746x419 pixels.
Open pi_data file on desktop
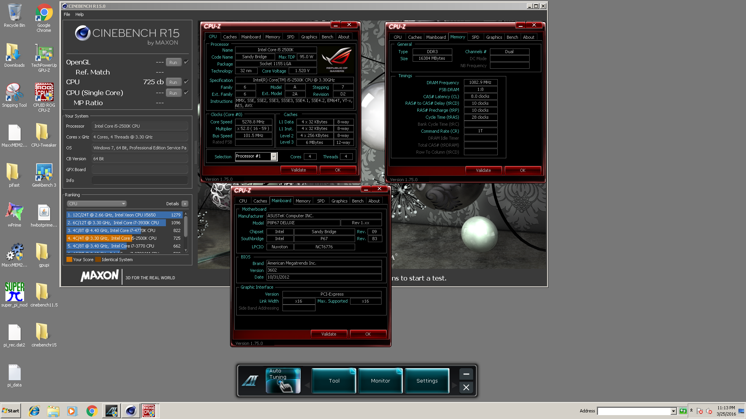[14, 375]
